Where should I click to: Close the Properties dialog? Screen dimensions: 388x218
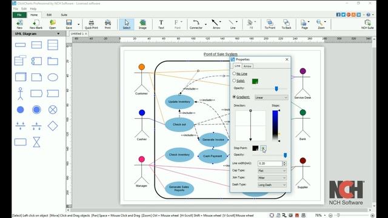coord(287,59)
